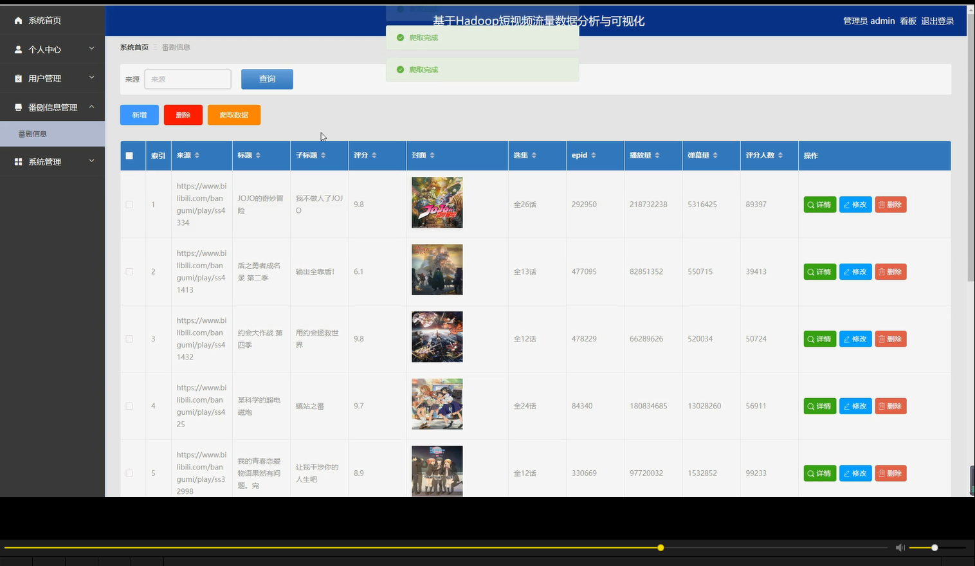Open 详情 for row with epid 478229
The image size is (975, 566).
tap(820, 339)
